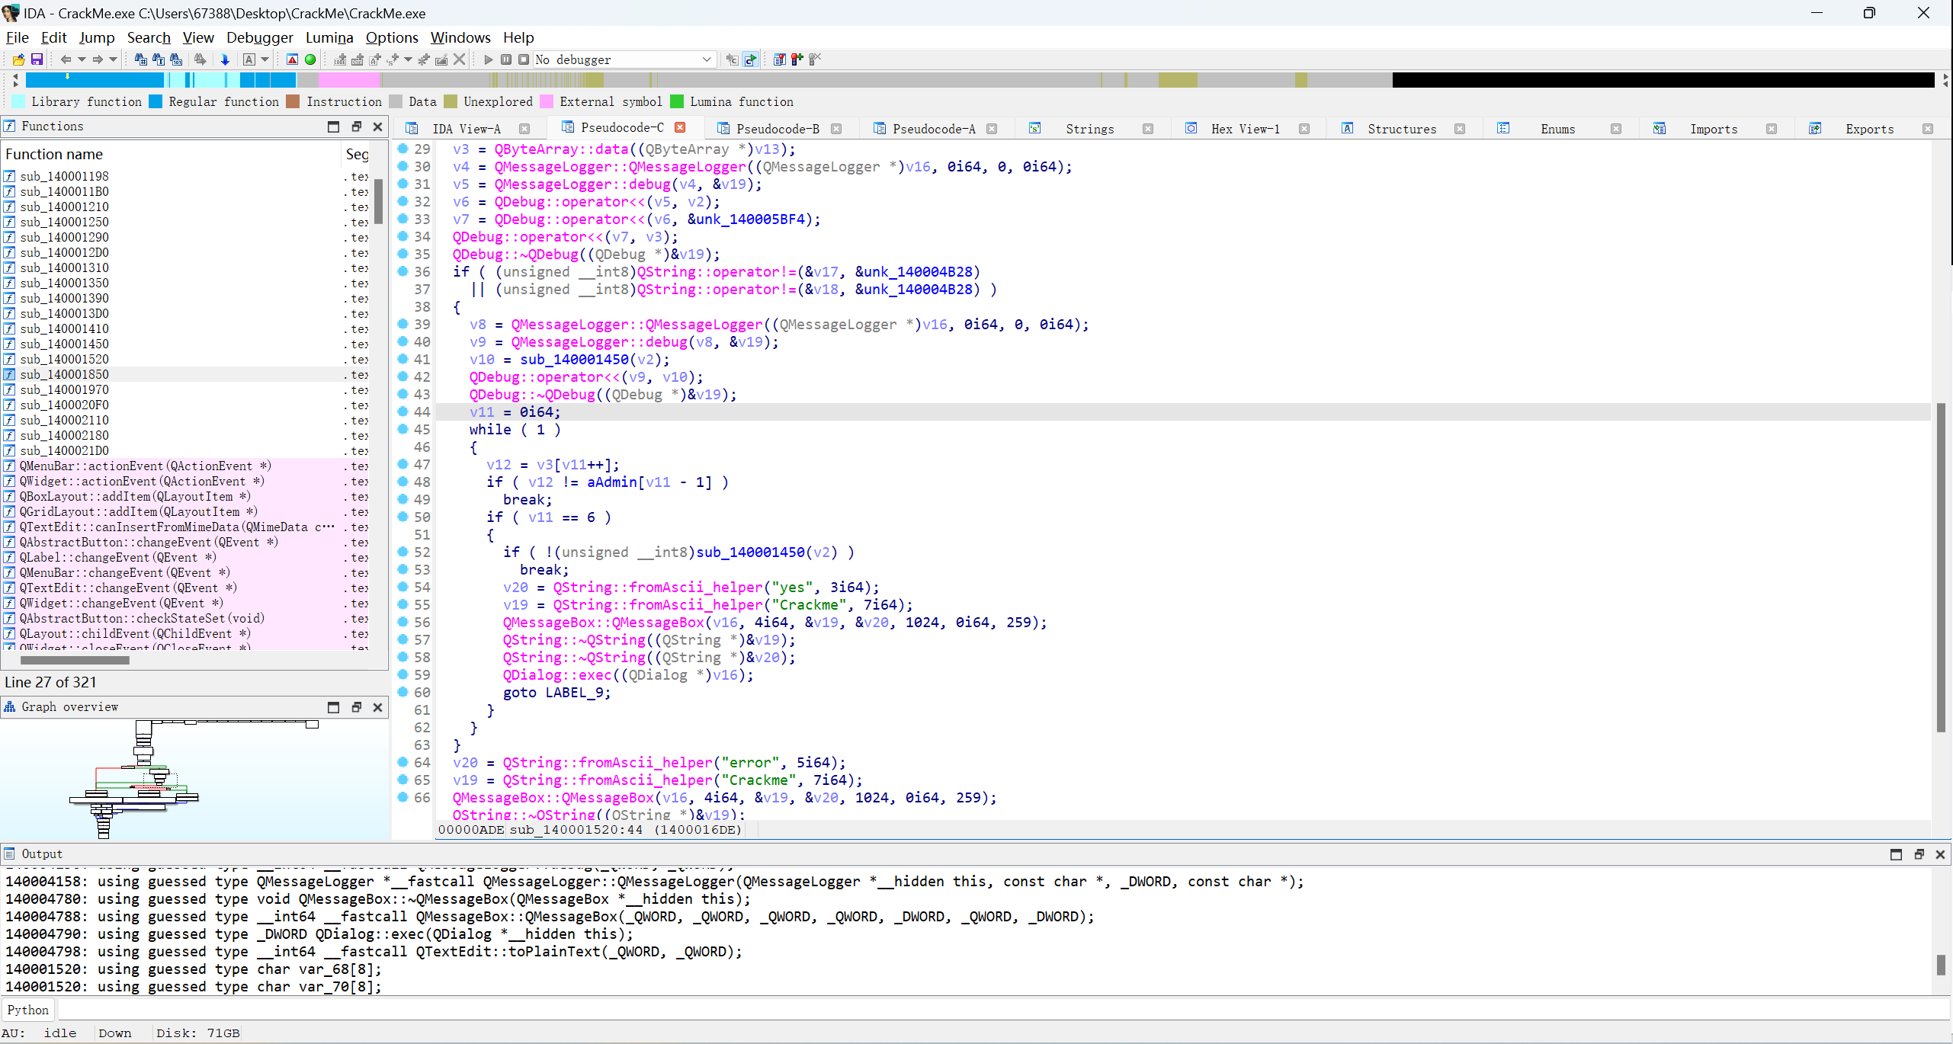Toggle breakpoint dot at line 56
The width and height of the screenshot is (1953, 1044).
(403, 622)
